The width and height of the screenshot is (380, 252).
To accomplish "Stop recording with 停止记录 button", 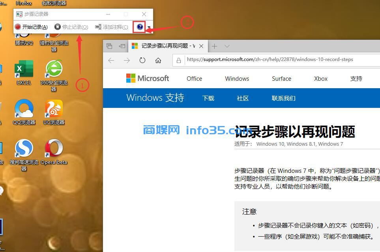I will point(71,27).
